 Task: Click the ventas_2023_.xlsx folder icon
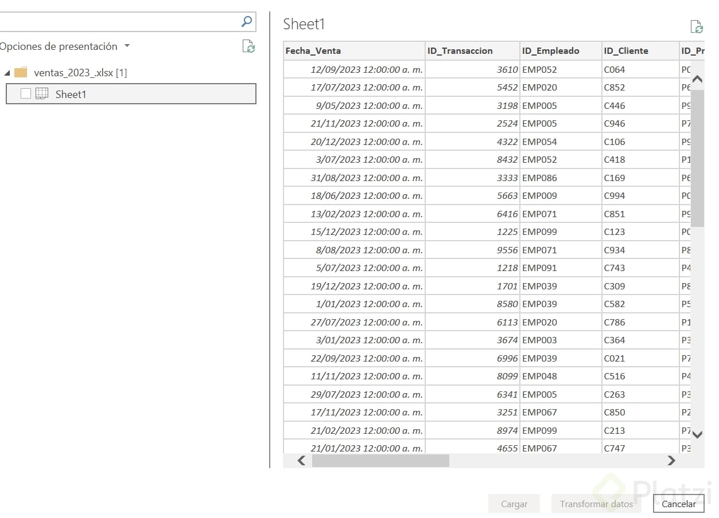tap(21, 73)
